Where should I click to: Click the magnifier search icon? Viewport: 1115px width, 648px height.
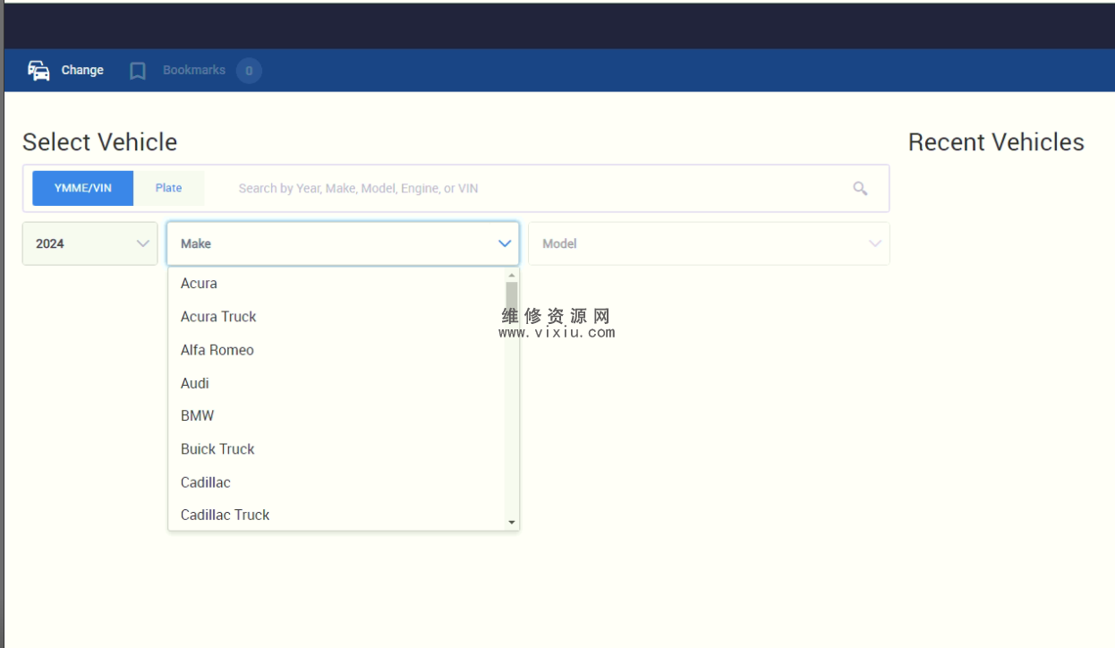(x=860, y=188)
